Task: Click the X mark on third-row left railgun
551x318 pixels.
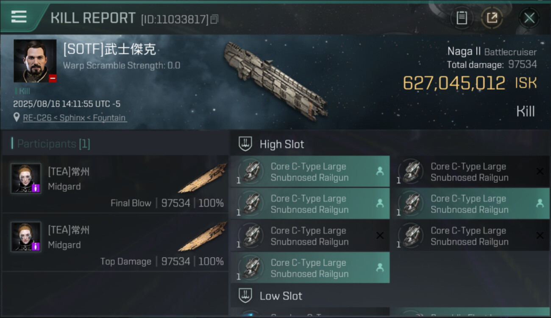Action: click(380, 236)
